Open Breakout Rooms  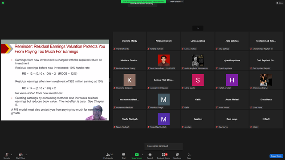[x=163, y=156]
